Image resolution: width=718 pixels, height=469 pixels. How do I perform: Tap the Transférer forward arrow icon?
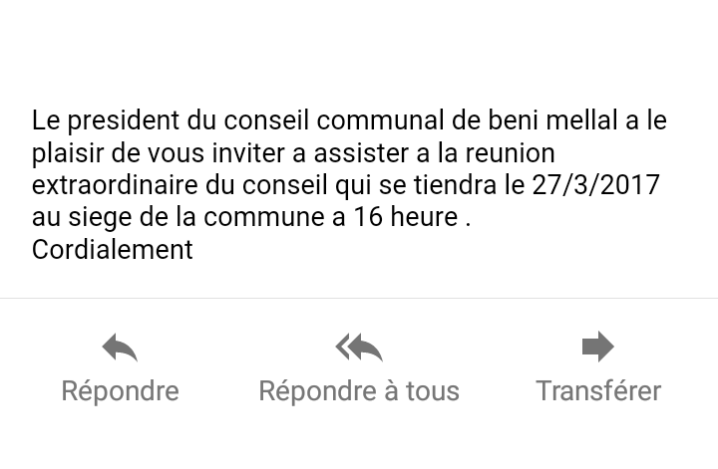[598, 347]
